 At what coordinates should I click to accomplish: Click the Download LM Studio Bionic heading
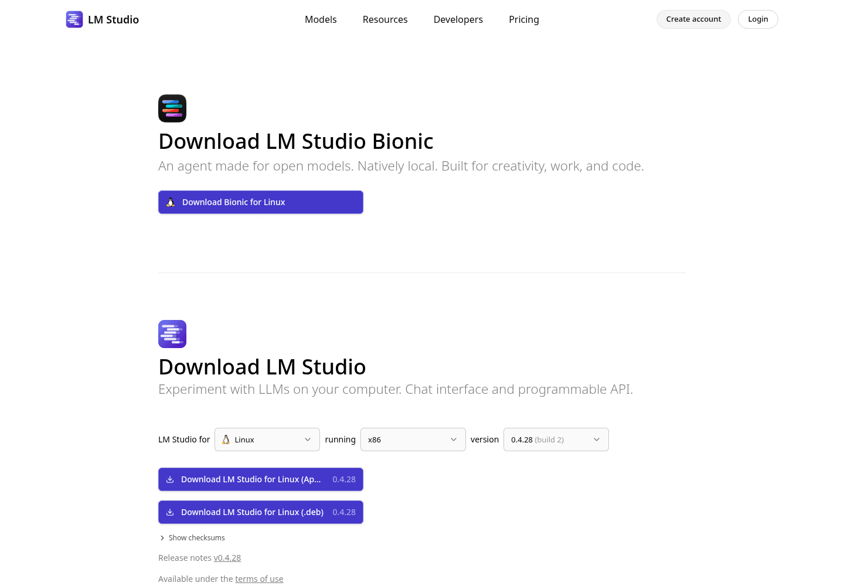point(296,141)
